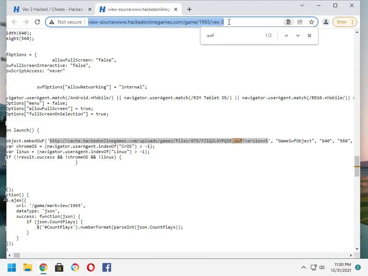The height and width of the screenshot is (276, 368).
Task: Click the 'var linux' code line
Action: (x=78, y=152)
